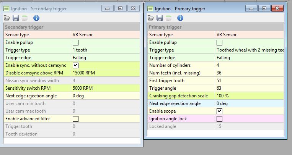292x155 pixels.
Task: Select the Secondary trigger section header
Action: point(72,27)
